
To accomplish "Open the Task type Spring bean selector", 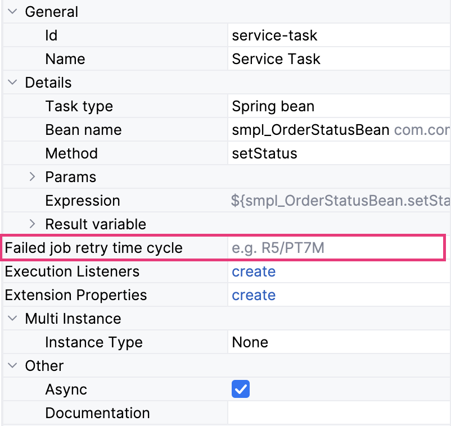I will pyautogui.click(x=337, y=106).
